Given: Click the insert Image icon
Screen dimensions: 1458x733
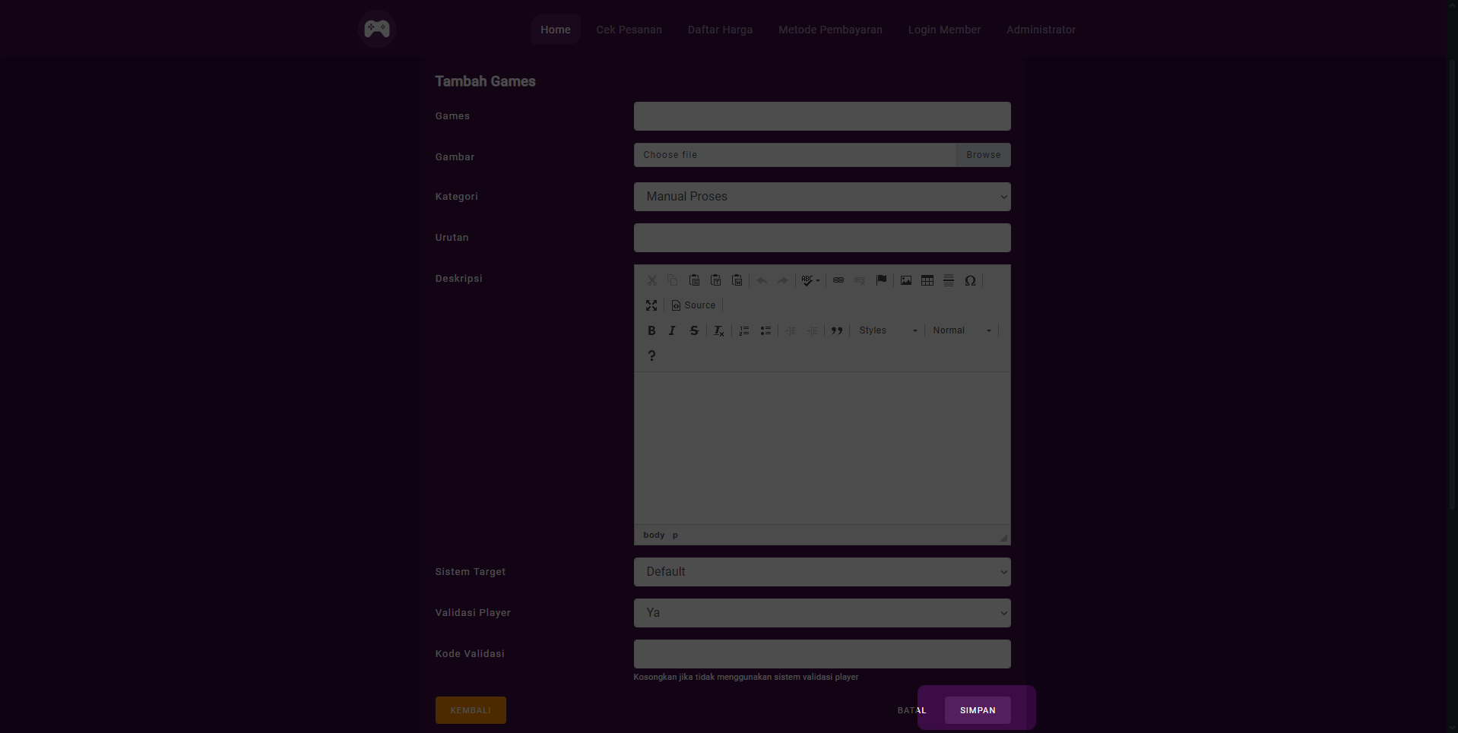Looking at the screenshot, I should (906, 280).
